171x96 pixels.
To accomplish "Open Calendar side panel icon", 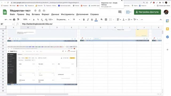I will [168, 21].
